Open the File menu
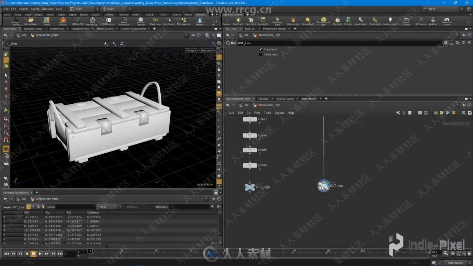This screenshot has height=266, width=473. [6, 9]
